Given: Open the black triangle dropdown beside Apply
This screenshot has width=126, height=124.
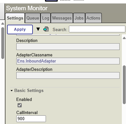Looking at the screenshot, I should (x=38, y=29).
